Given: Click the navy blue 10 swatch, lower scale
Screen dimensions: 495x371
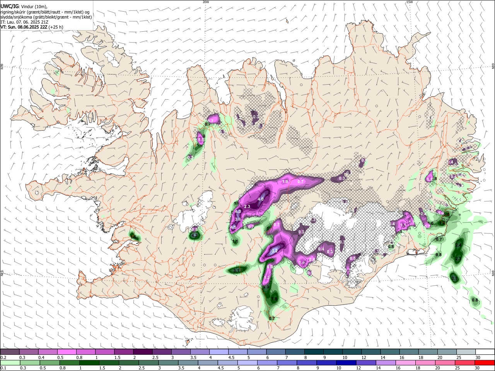Looking at the screenshot, I should coord(346,362).
